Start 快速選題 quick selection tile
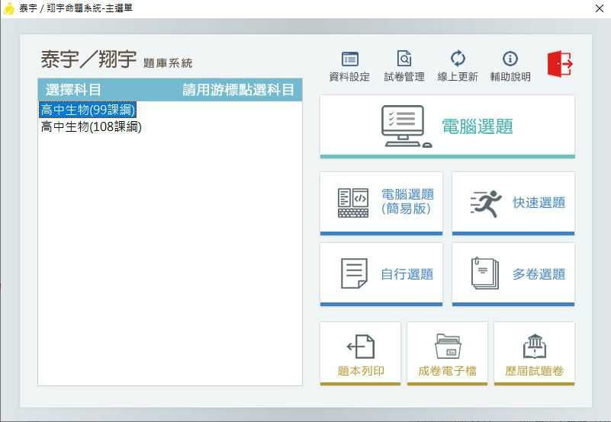This screenshot has width=611, height=422. (513, 203)
